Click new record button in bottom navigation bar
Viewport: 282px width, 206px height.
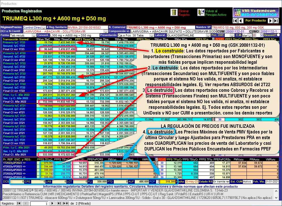pos(67,203)
